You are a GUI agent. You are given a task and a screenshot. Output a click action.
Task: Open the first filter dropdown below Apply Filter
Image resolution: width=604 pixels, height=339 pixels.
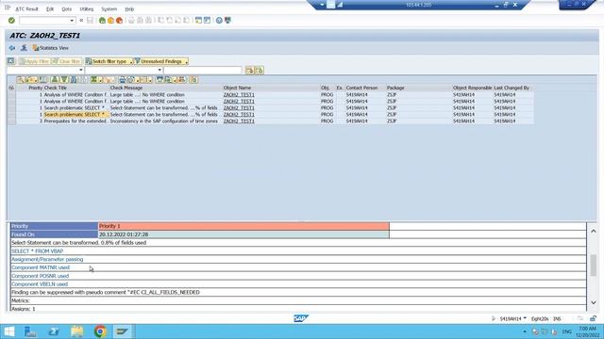point(81,71)
